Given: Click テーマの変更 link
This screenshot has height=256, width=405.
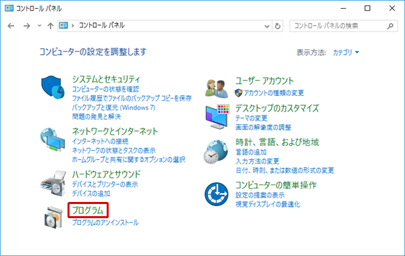Looking at the screenshot, I should coord(251,118).
